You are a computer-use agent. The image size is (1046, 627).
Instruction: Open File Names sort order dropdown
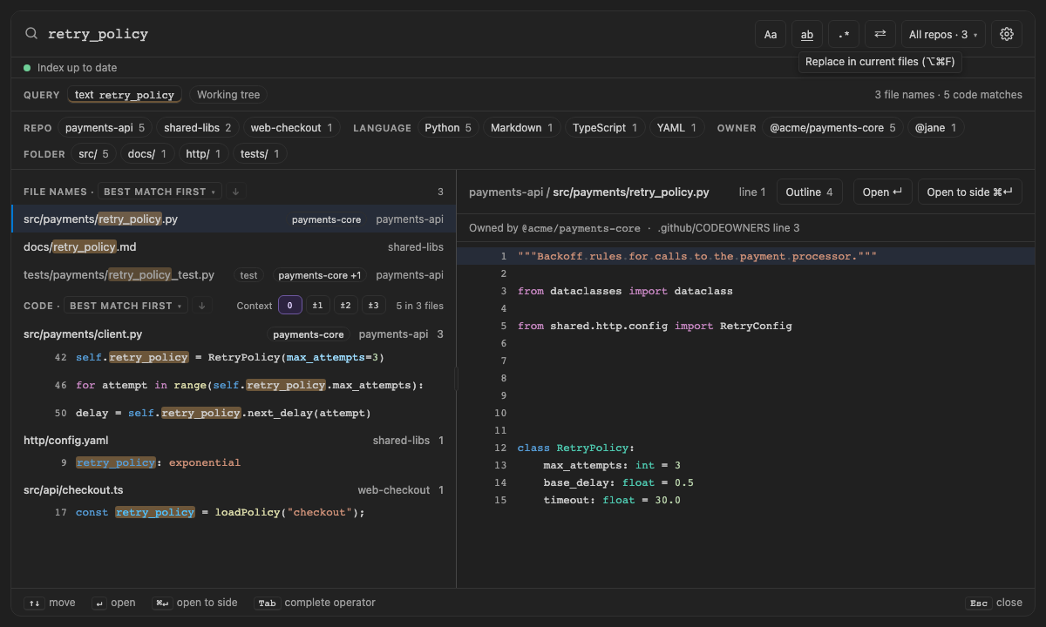pyautogui.click(x=160, y=192)
